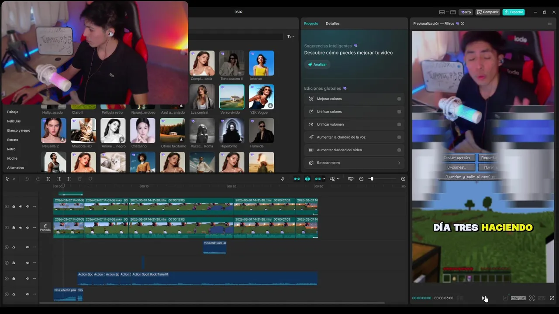The height and width of the screenshot is (314, 559).
Task: Mute the main video track
Action: 28,228
